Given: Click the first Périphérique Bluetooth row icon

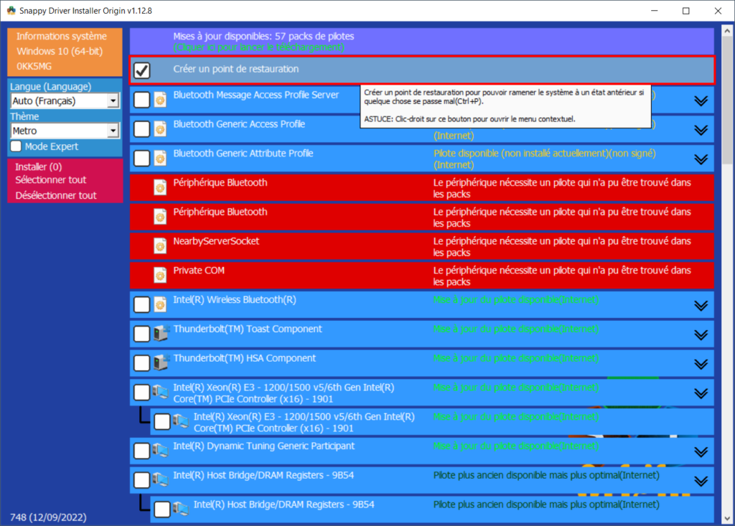Looking at the screenshot, I should (x=160, y=187).
